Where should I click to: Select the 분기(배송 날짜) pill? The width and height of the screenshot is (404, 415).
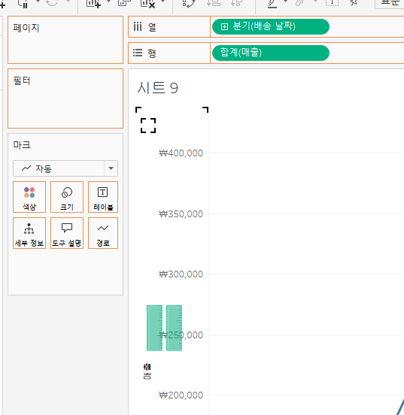(x=271, y=26)
